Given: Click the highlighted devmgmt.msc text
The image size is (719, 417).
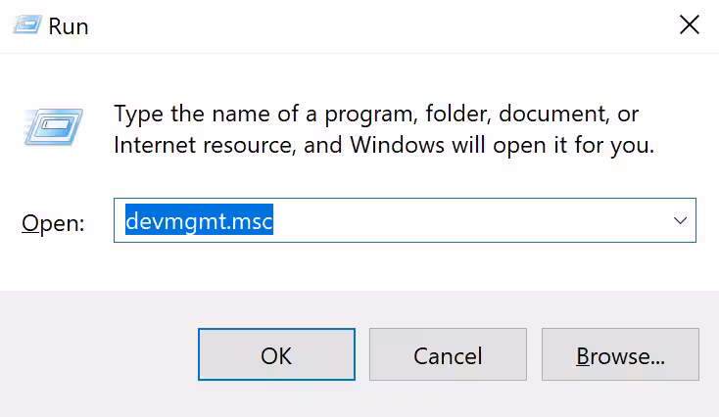Looking at the screenshot, I should click(199, 222).
